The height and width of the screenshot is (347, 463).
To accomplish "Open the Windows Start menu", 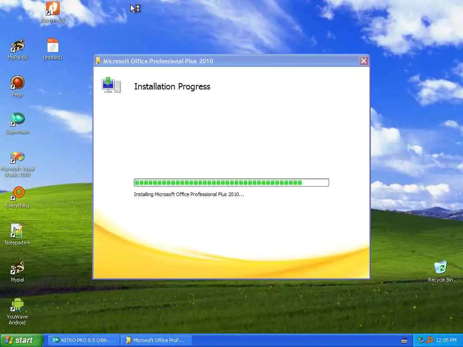I will (22, 341).
